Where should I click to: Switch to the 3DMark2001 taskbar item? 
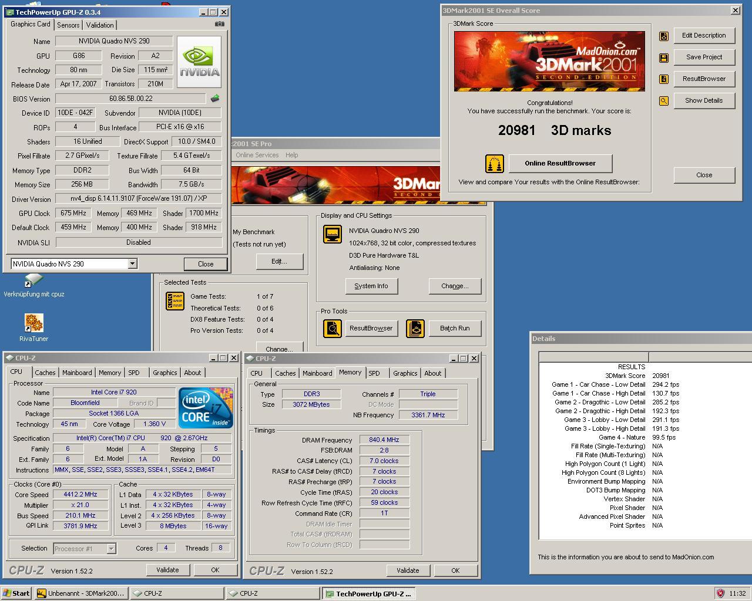click(80, 593)
